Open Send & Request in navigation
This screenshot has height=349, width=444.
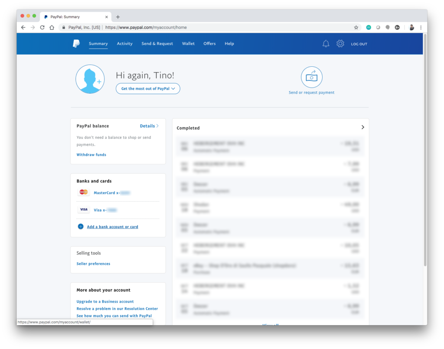[157, 44]
